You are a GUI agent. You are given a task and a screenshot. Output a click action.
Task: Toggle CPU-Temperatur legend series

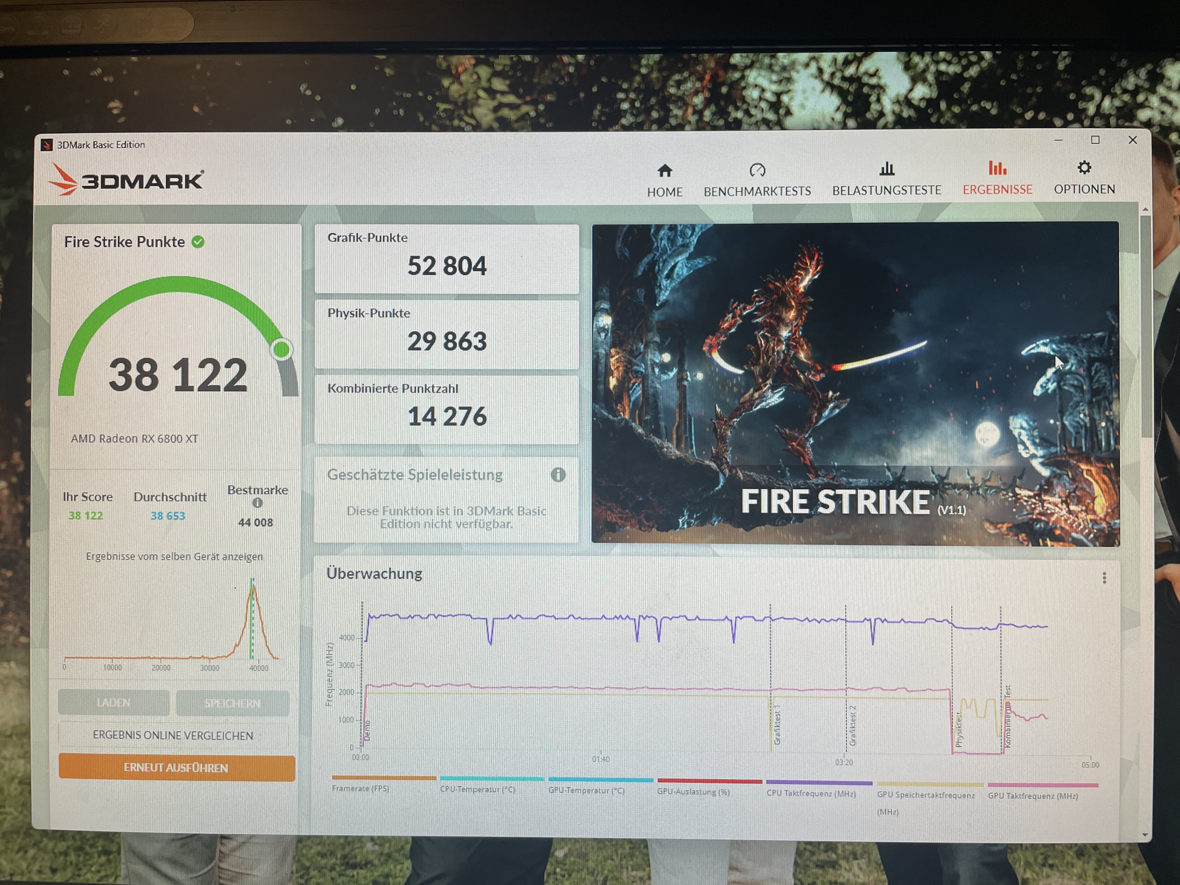pos(478,789)
